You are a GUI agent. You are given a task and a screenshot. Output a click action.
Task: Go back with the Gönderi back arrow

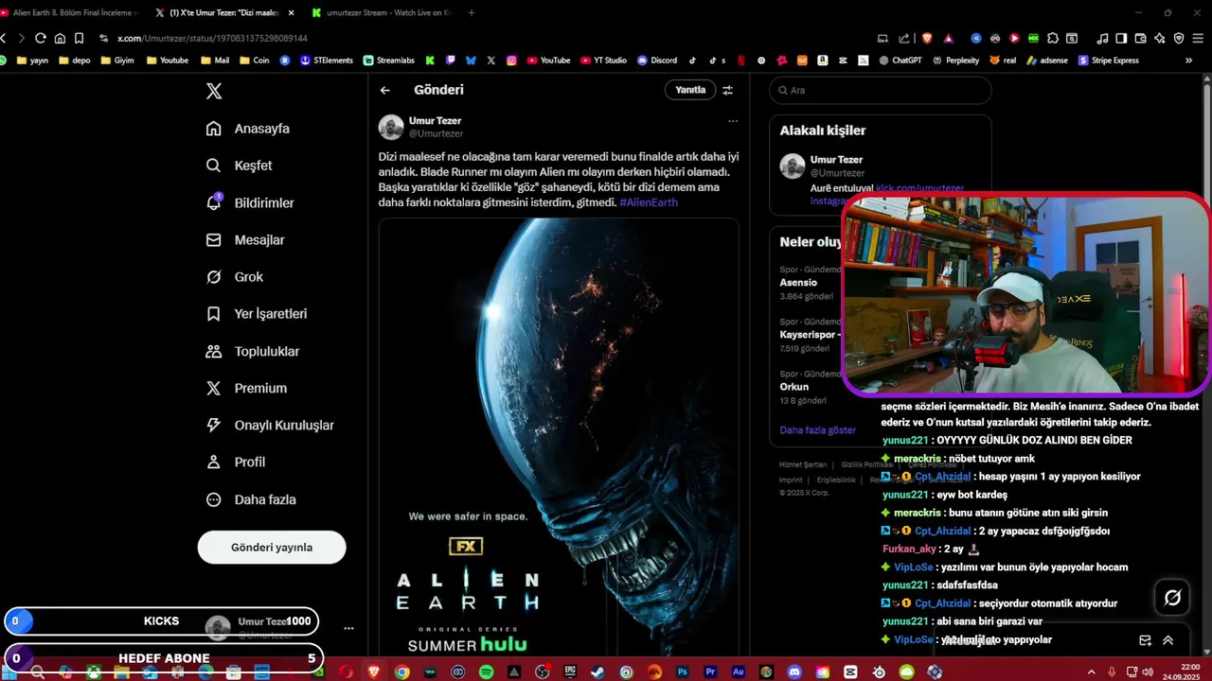(385, 90)
